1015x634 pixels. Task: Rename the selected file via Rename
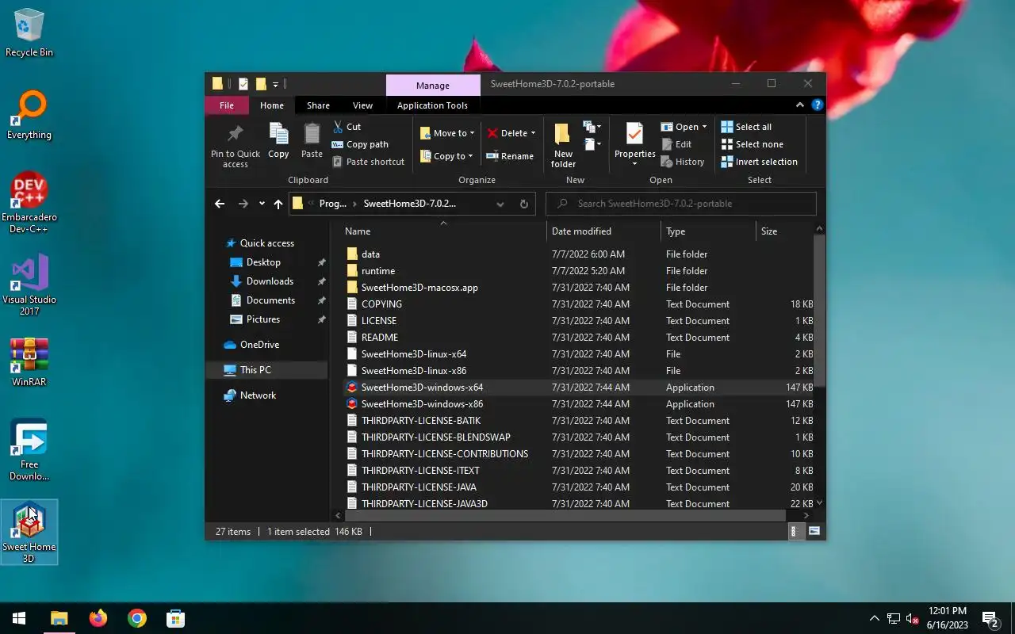(x=510, y=156)
